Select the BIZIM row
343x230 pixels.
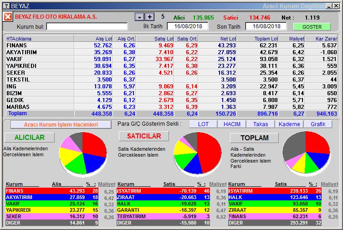click(172, 93)
